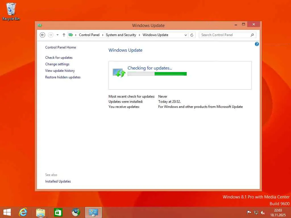
Task: Open File Explorer from taskbar
Action: click(40, 212)
